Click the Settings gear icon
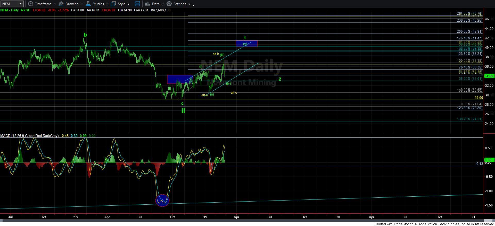 pyautogui.click(x=169, y=4)
